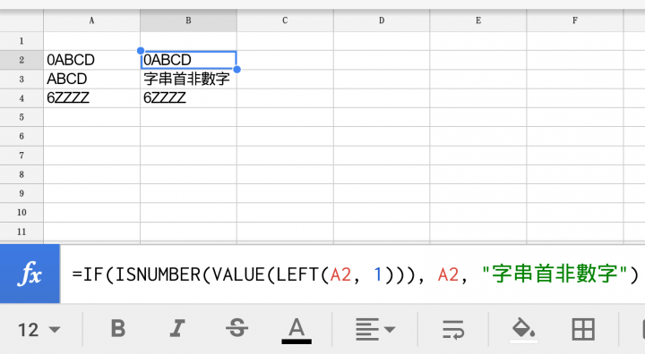
Task: Open the fill color picker
Action: click(x=523, y=330)
